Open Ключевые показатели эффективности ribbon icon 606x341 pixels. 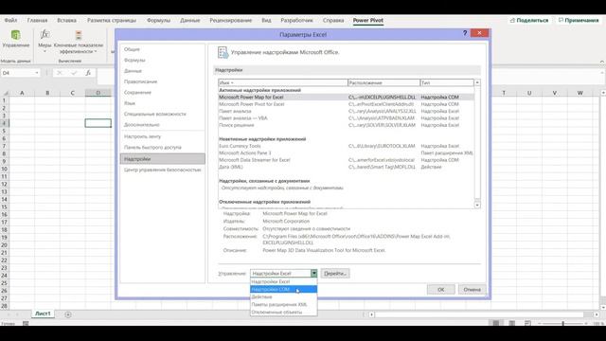pos(79,36)
